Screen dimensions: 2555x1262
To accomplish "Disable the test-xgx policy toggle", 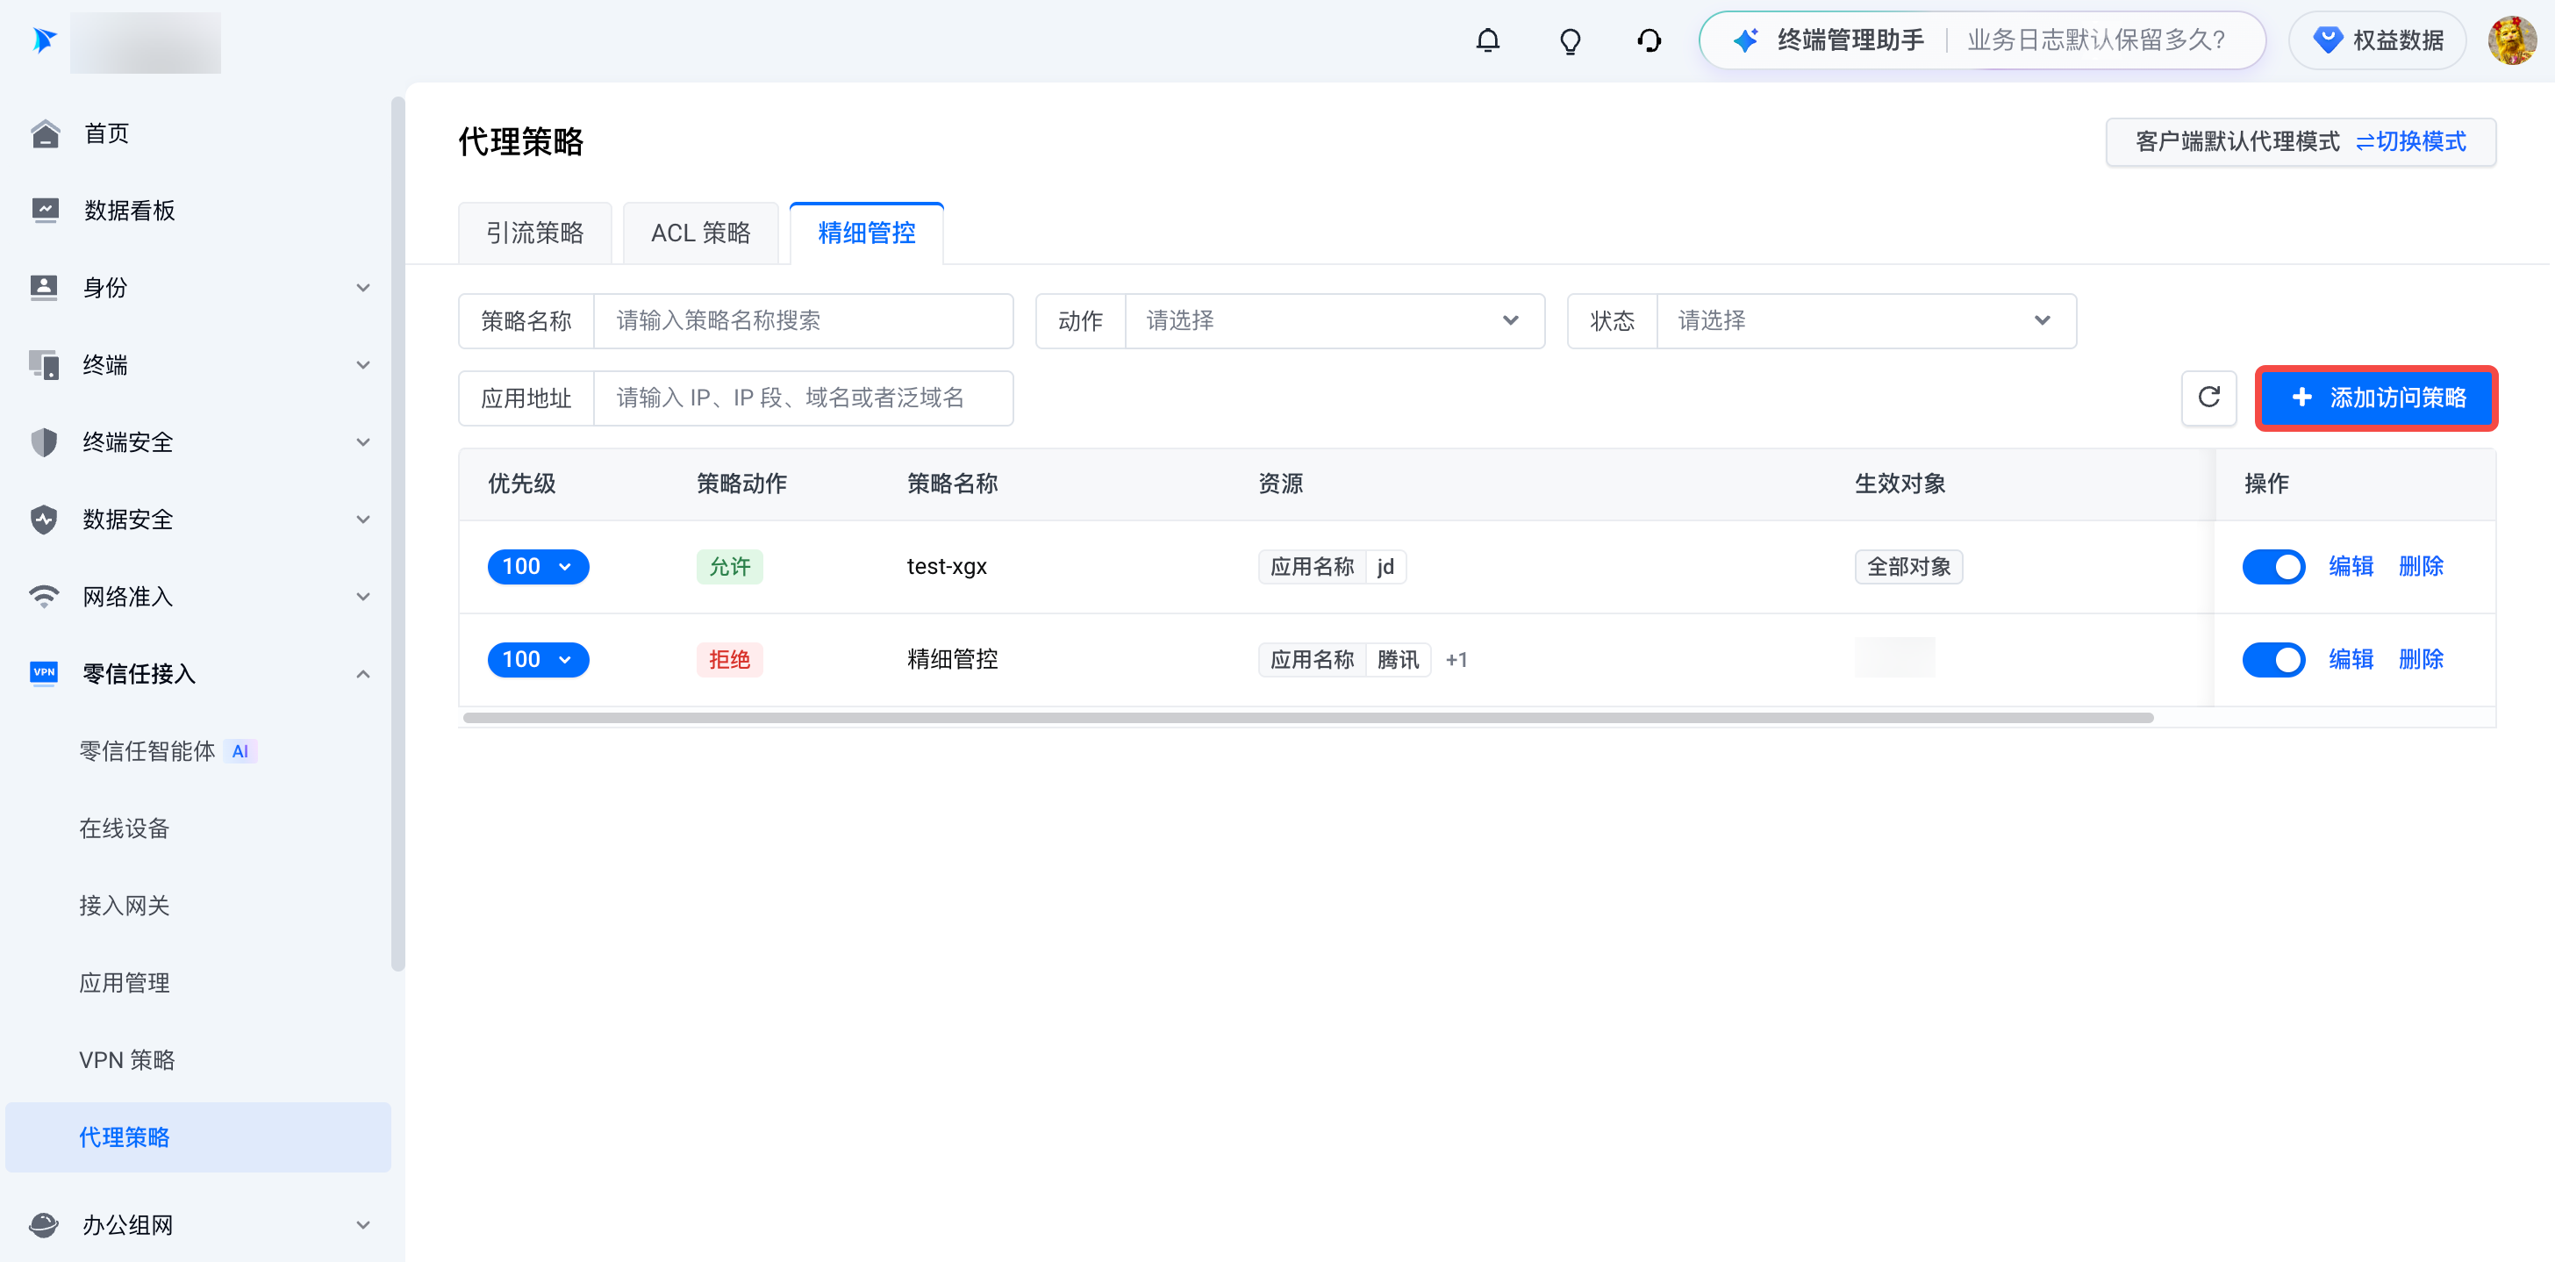I will [x=2273, y=568].
